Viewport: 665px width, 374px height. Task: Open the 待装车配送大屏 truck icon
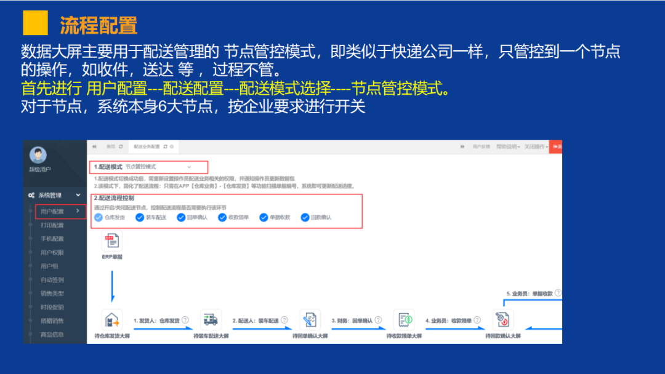click(x=211, y=320)
